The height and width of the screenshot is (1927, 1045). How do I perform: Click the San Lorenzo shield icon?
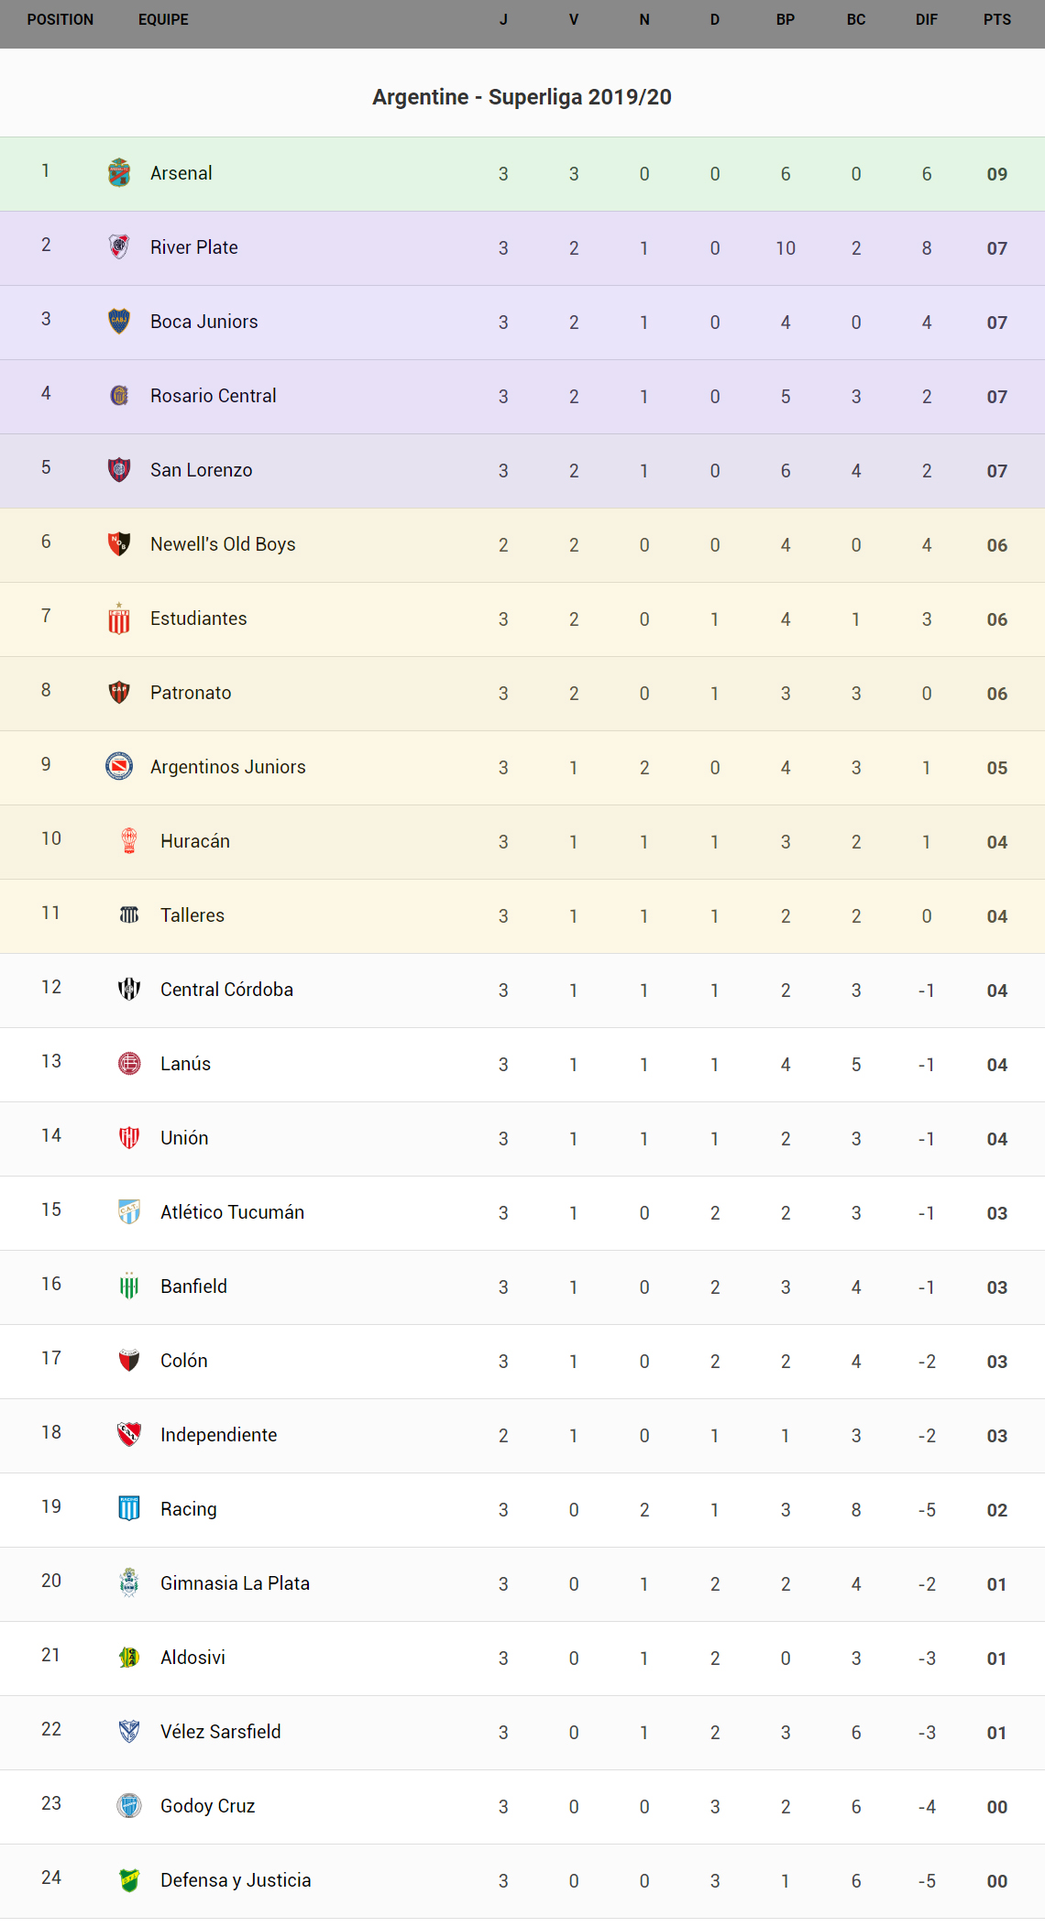(119, 470)
